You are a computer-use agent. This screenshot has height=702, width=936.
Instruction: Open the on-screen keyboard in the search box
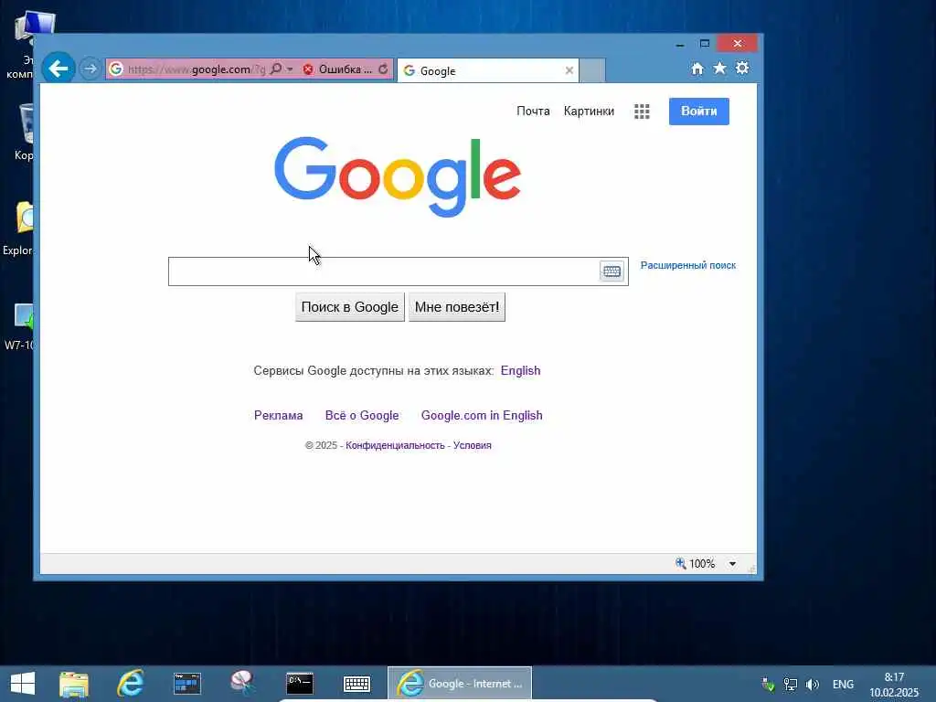coord(612,271)
